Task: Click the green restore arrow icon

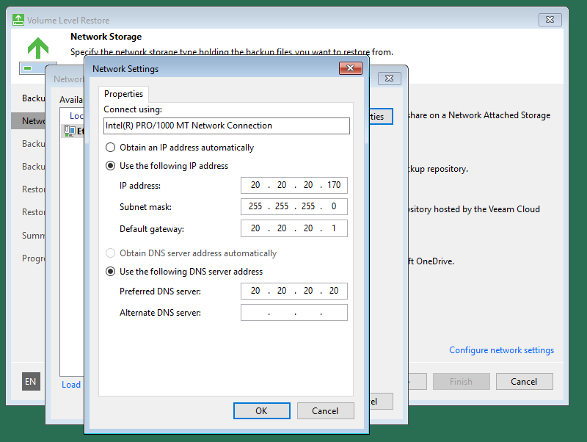Action: 38,48
